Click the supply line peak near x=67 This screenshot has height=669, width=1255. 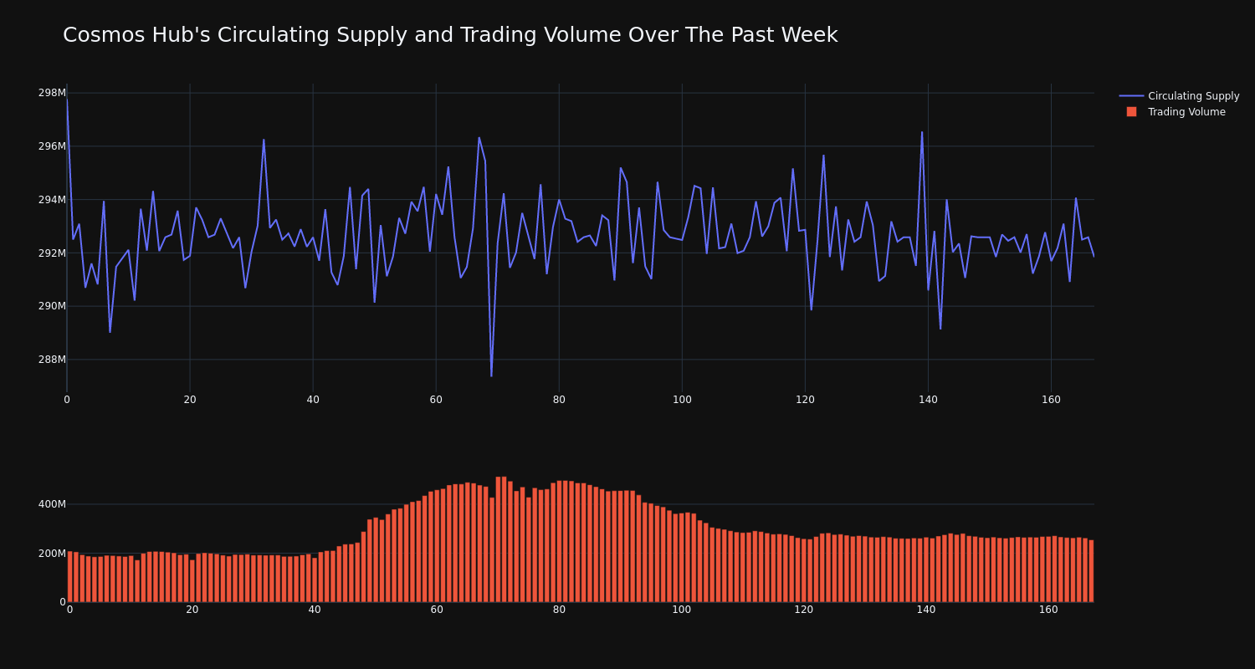[479, 138]
